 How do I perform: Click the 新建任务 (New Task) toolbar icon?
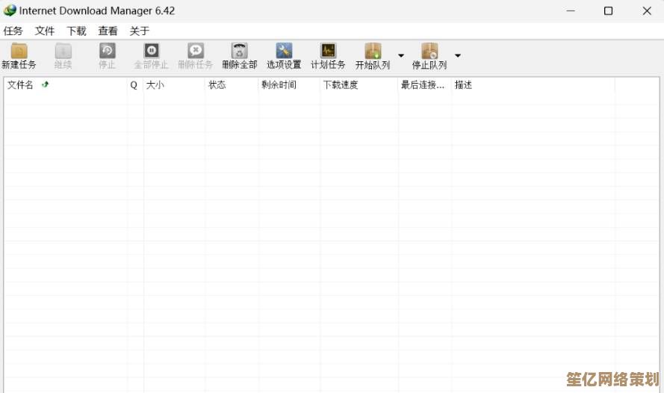19,52
